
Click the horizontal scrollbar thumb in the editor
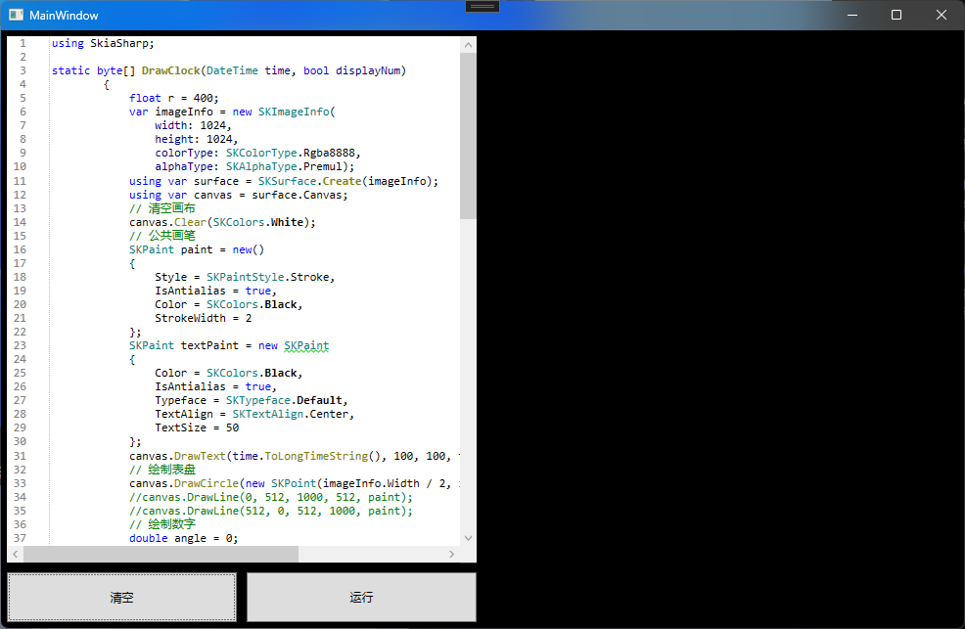tap(161, 554)
